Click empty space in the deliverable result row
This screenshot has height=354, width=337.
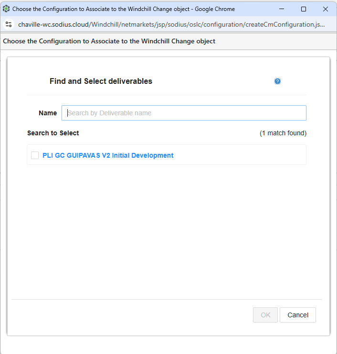[239, 155]
